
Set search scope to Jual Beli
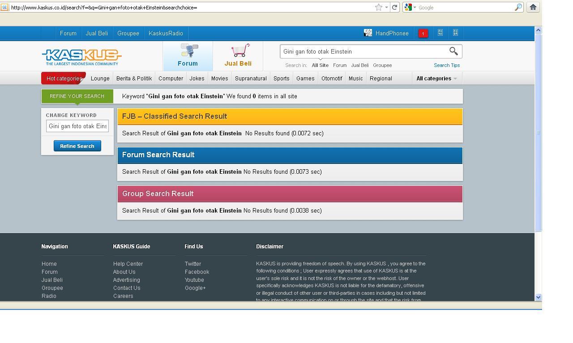[x=360, y=65]
